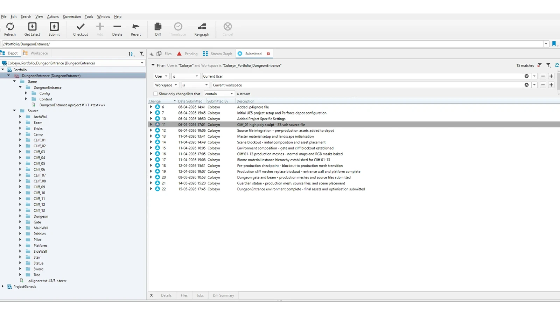560x315 pixels.
Task: Open the Workspace field type dropdown
Action: [x=167, y=85]
